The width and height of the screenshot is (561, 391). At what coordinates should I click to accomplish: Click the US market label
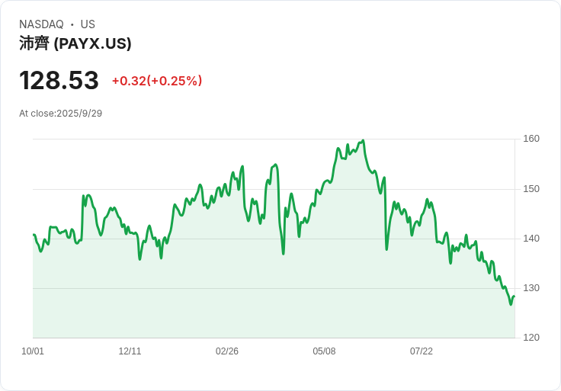(x=88, y=24)
